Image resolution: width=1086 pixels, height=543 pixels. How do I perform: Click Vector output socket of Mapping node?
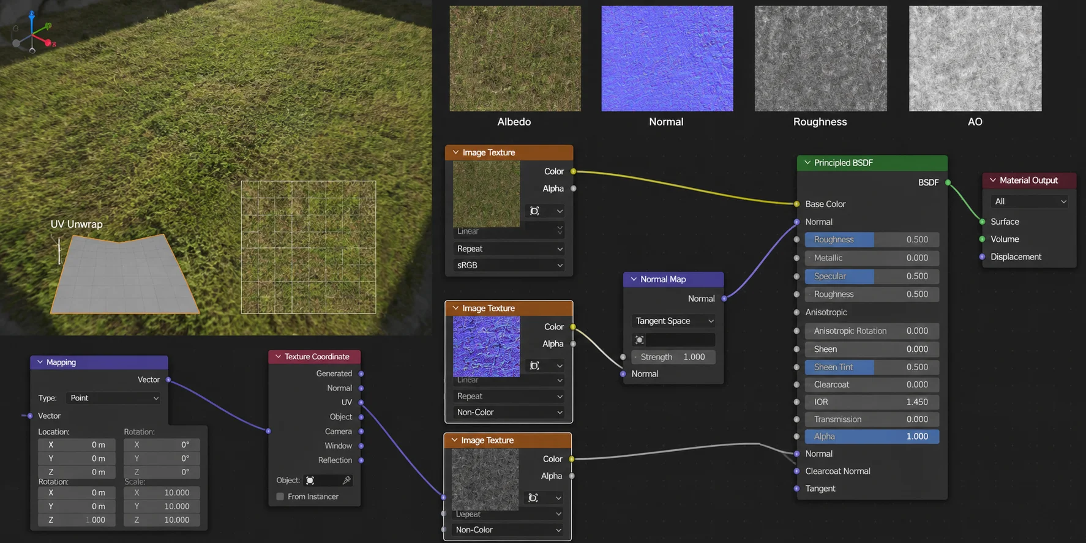click(168, 380)
